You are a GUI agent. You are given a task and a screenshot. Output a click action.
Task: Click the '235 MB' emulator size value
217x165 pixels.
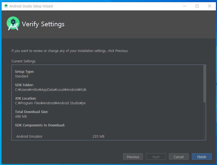tap(99, 137)
